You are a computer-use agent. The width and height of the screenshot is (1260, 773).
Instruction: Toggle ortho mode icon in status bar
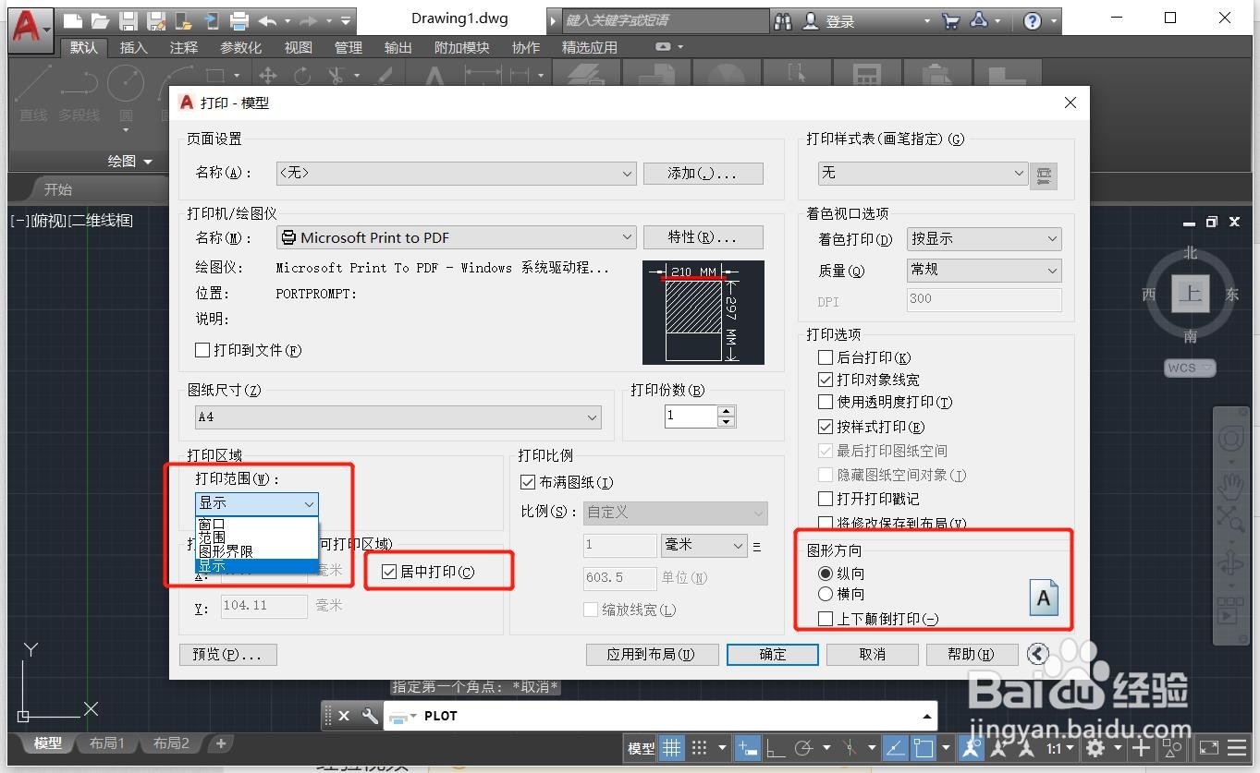point(777,747)
